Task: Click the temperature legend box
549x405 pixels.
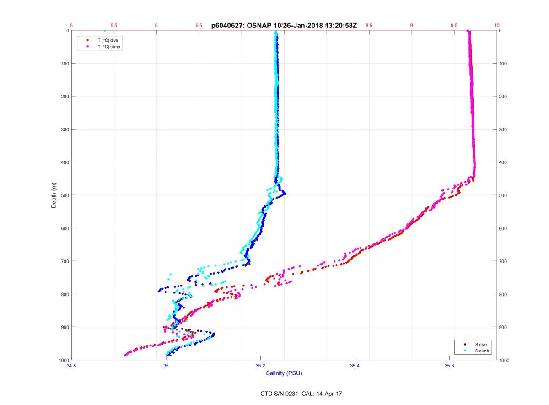Action: pyautogui.click(x=100, y=43)
